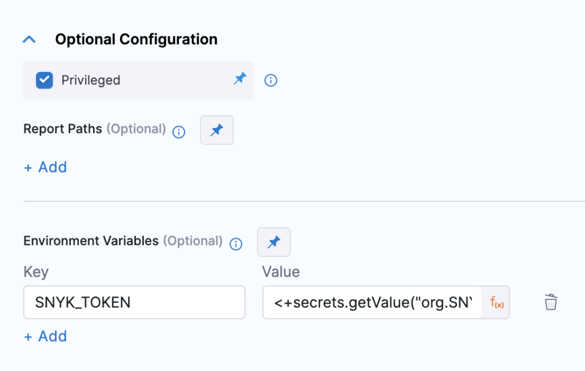Click the Environment Variables label
Image resolution: width=585 pixels, height=371 pixels.
(91, 241)
